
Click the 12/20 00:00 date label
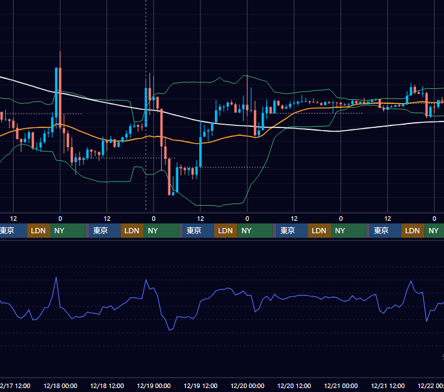(x=247, y=385)
